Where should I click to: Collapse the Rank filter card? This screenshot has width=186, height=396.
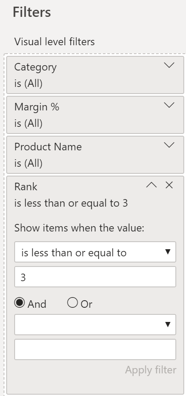point(151,185)
